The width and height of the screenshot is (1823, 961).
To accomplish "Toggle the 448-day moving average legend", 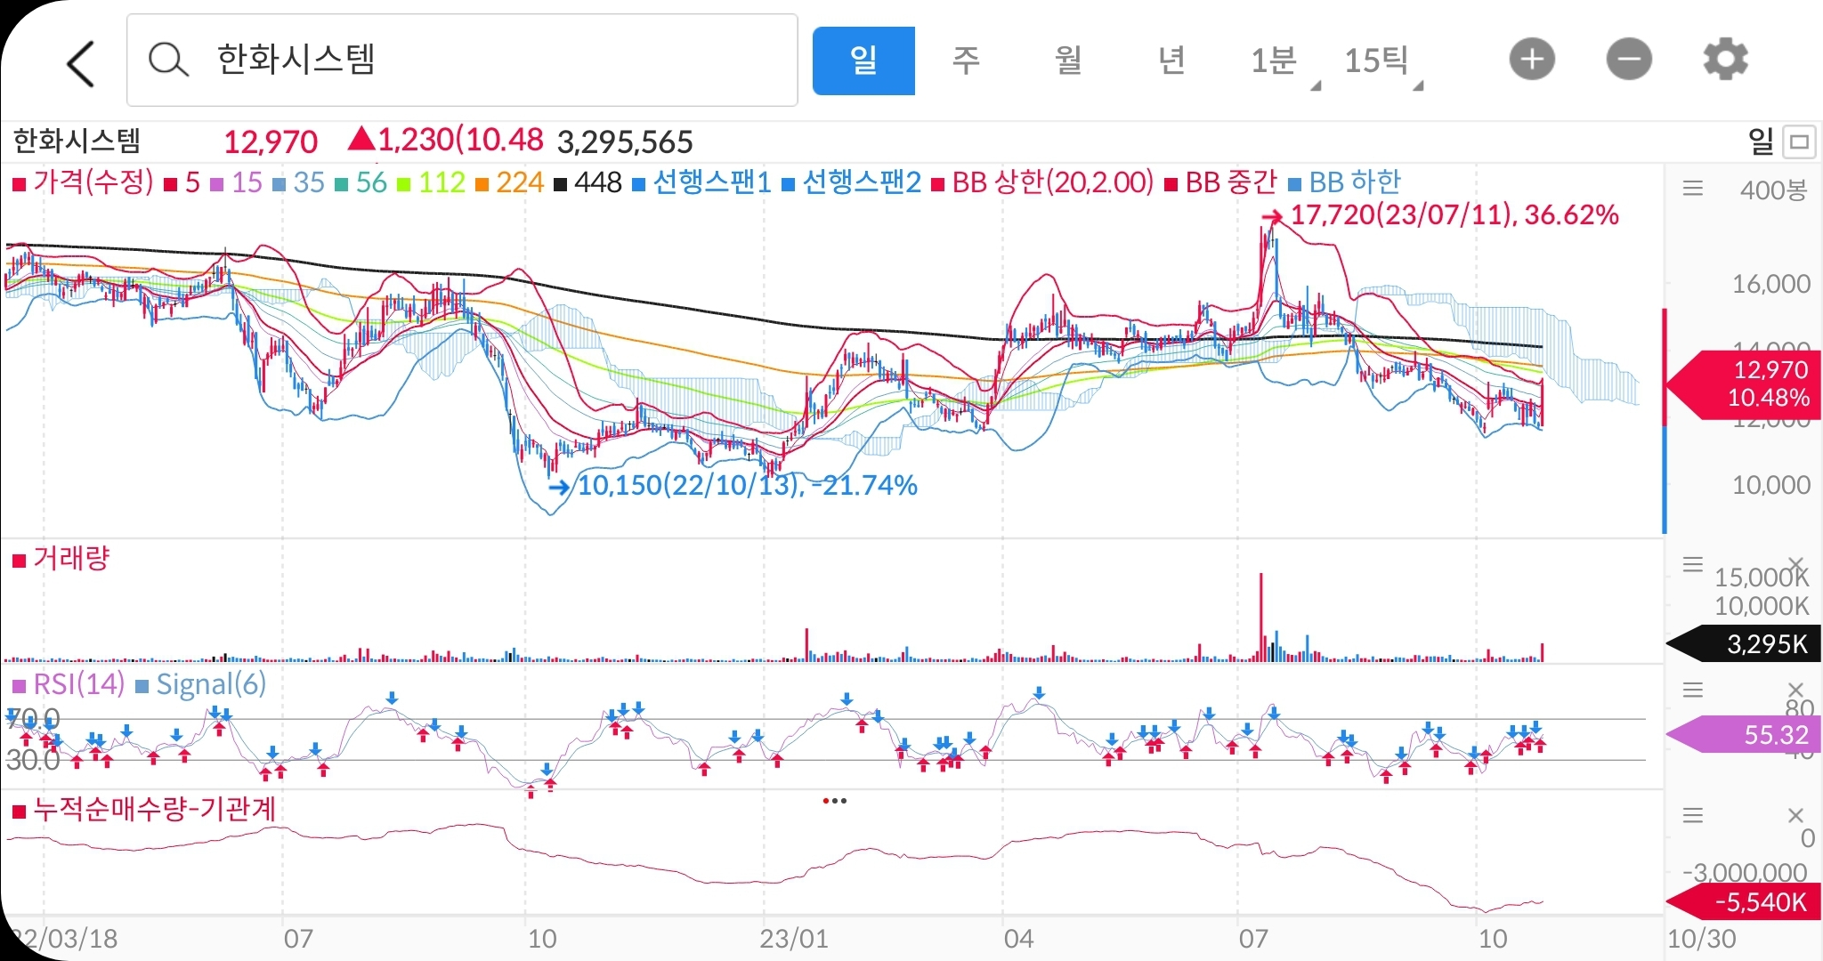I will pos(587,182).
